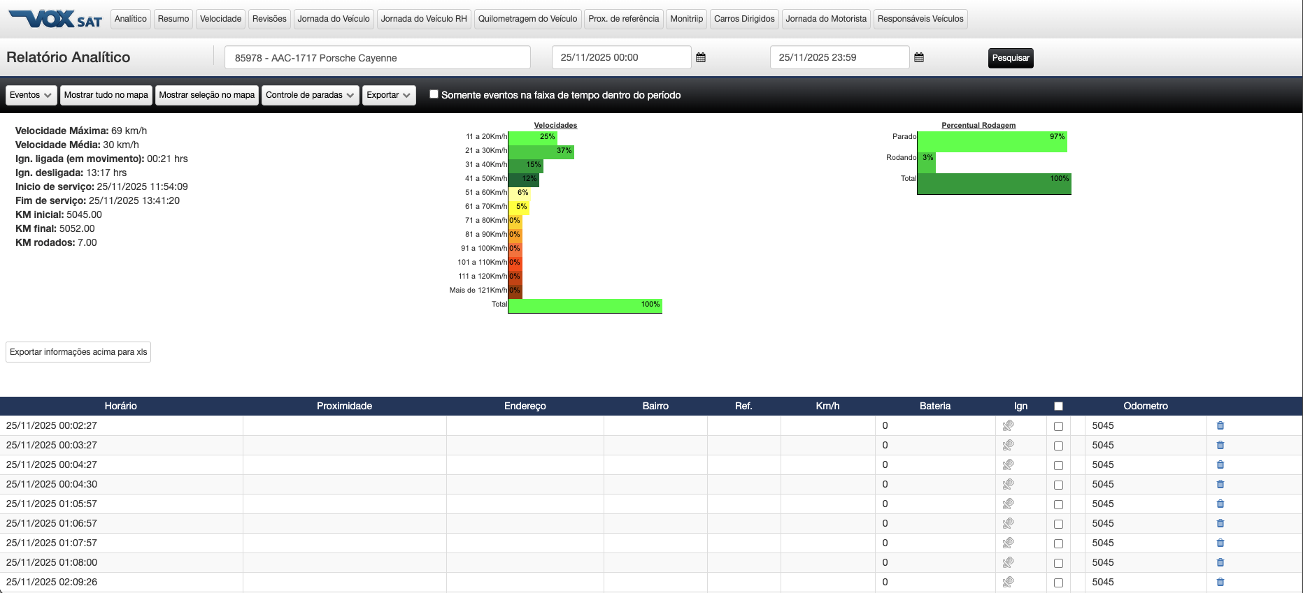Image resolution: width=1303 pixels, height=593 pixels.
Task: Switch to the Velocidade tab
Action: (x=220, y=19)
